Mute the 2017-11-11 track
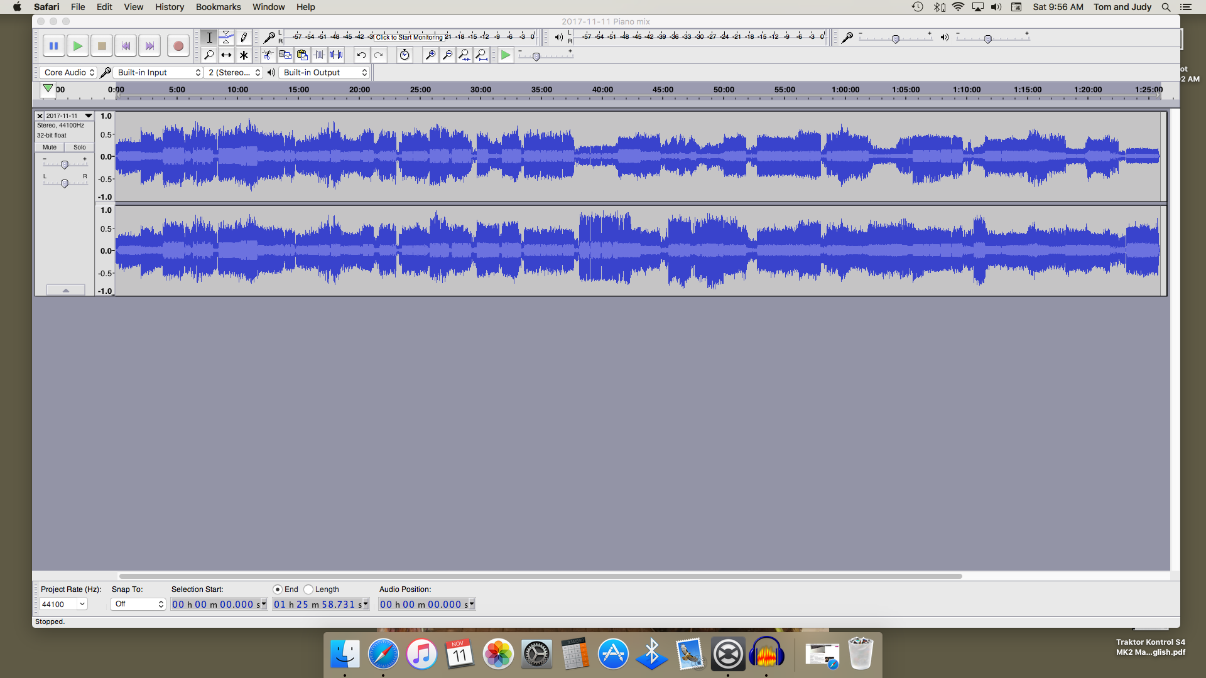Image resolution: width=1206 pixels, height=678 pixels. [50, 148]
